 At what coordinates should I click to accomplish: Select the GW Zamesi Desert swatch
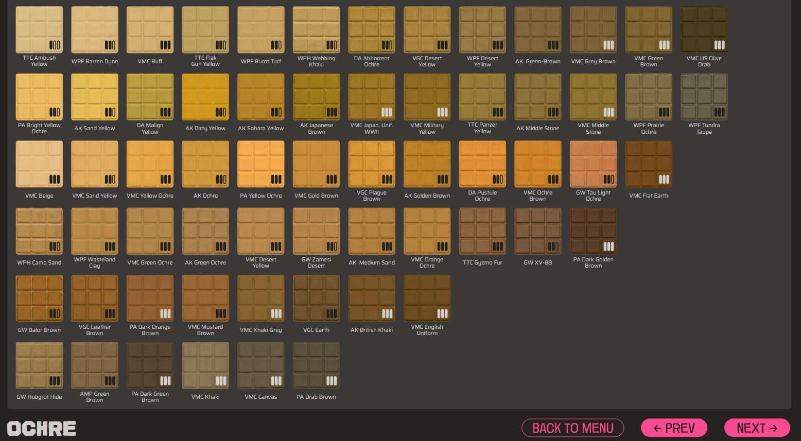click(x=316, y=232)
